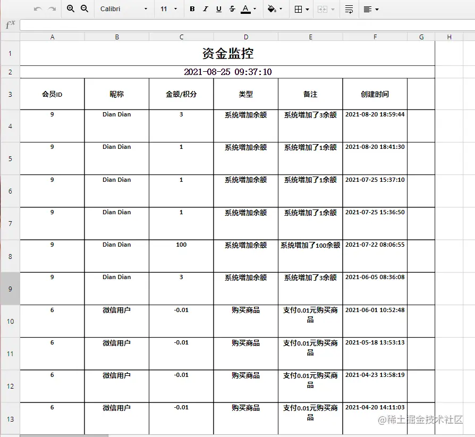Click the horizontal align icon
The height and width of the screenshot is (437, 475).
coord(368,10)
